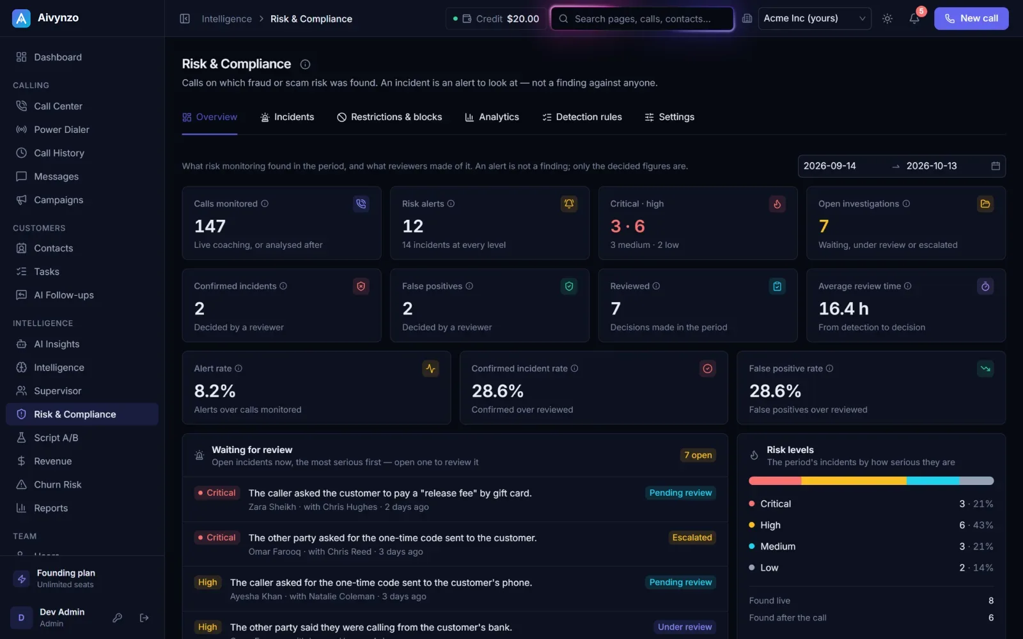
Task: Open Script A/B page
Action: click(x=82, y=438)
